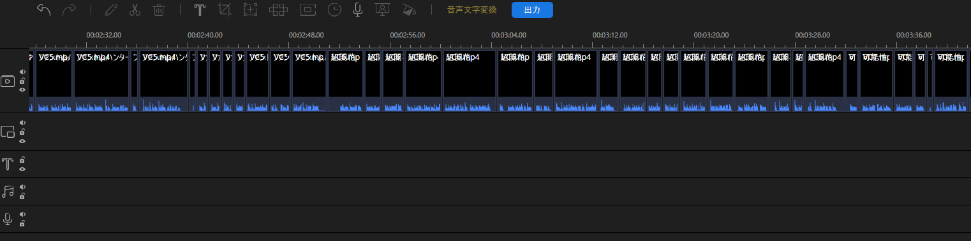Click the clock duration icon

point(334,10)
